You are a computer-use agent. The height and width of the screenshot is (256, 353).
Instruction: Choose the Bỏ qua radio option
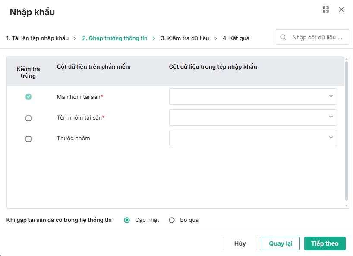pos(172,220)
